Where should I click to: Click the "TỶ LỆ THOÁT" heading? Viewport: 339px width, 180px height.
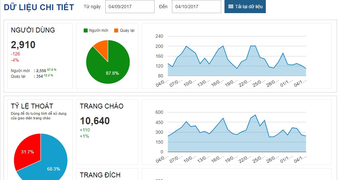(x=32, y=106)
